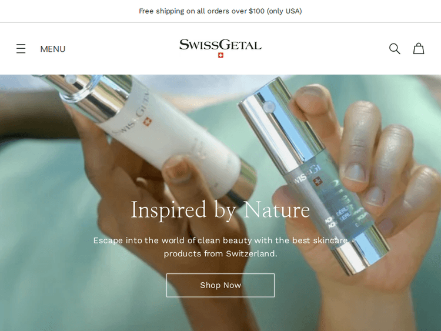This screenshot has width=441, height=331.
Task: Open the search magnifier icon
Action: 395,49
